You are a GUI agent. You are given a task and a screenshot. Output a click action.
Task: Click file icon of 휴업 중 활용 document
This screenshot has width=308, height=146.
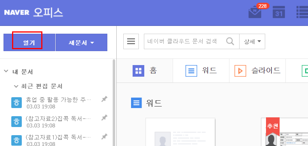point(16,103)
